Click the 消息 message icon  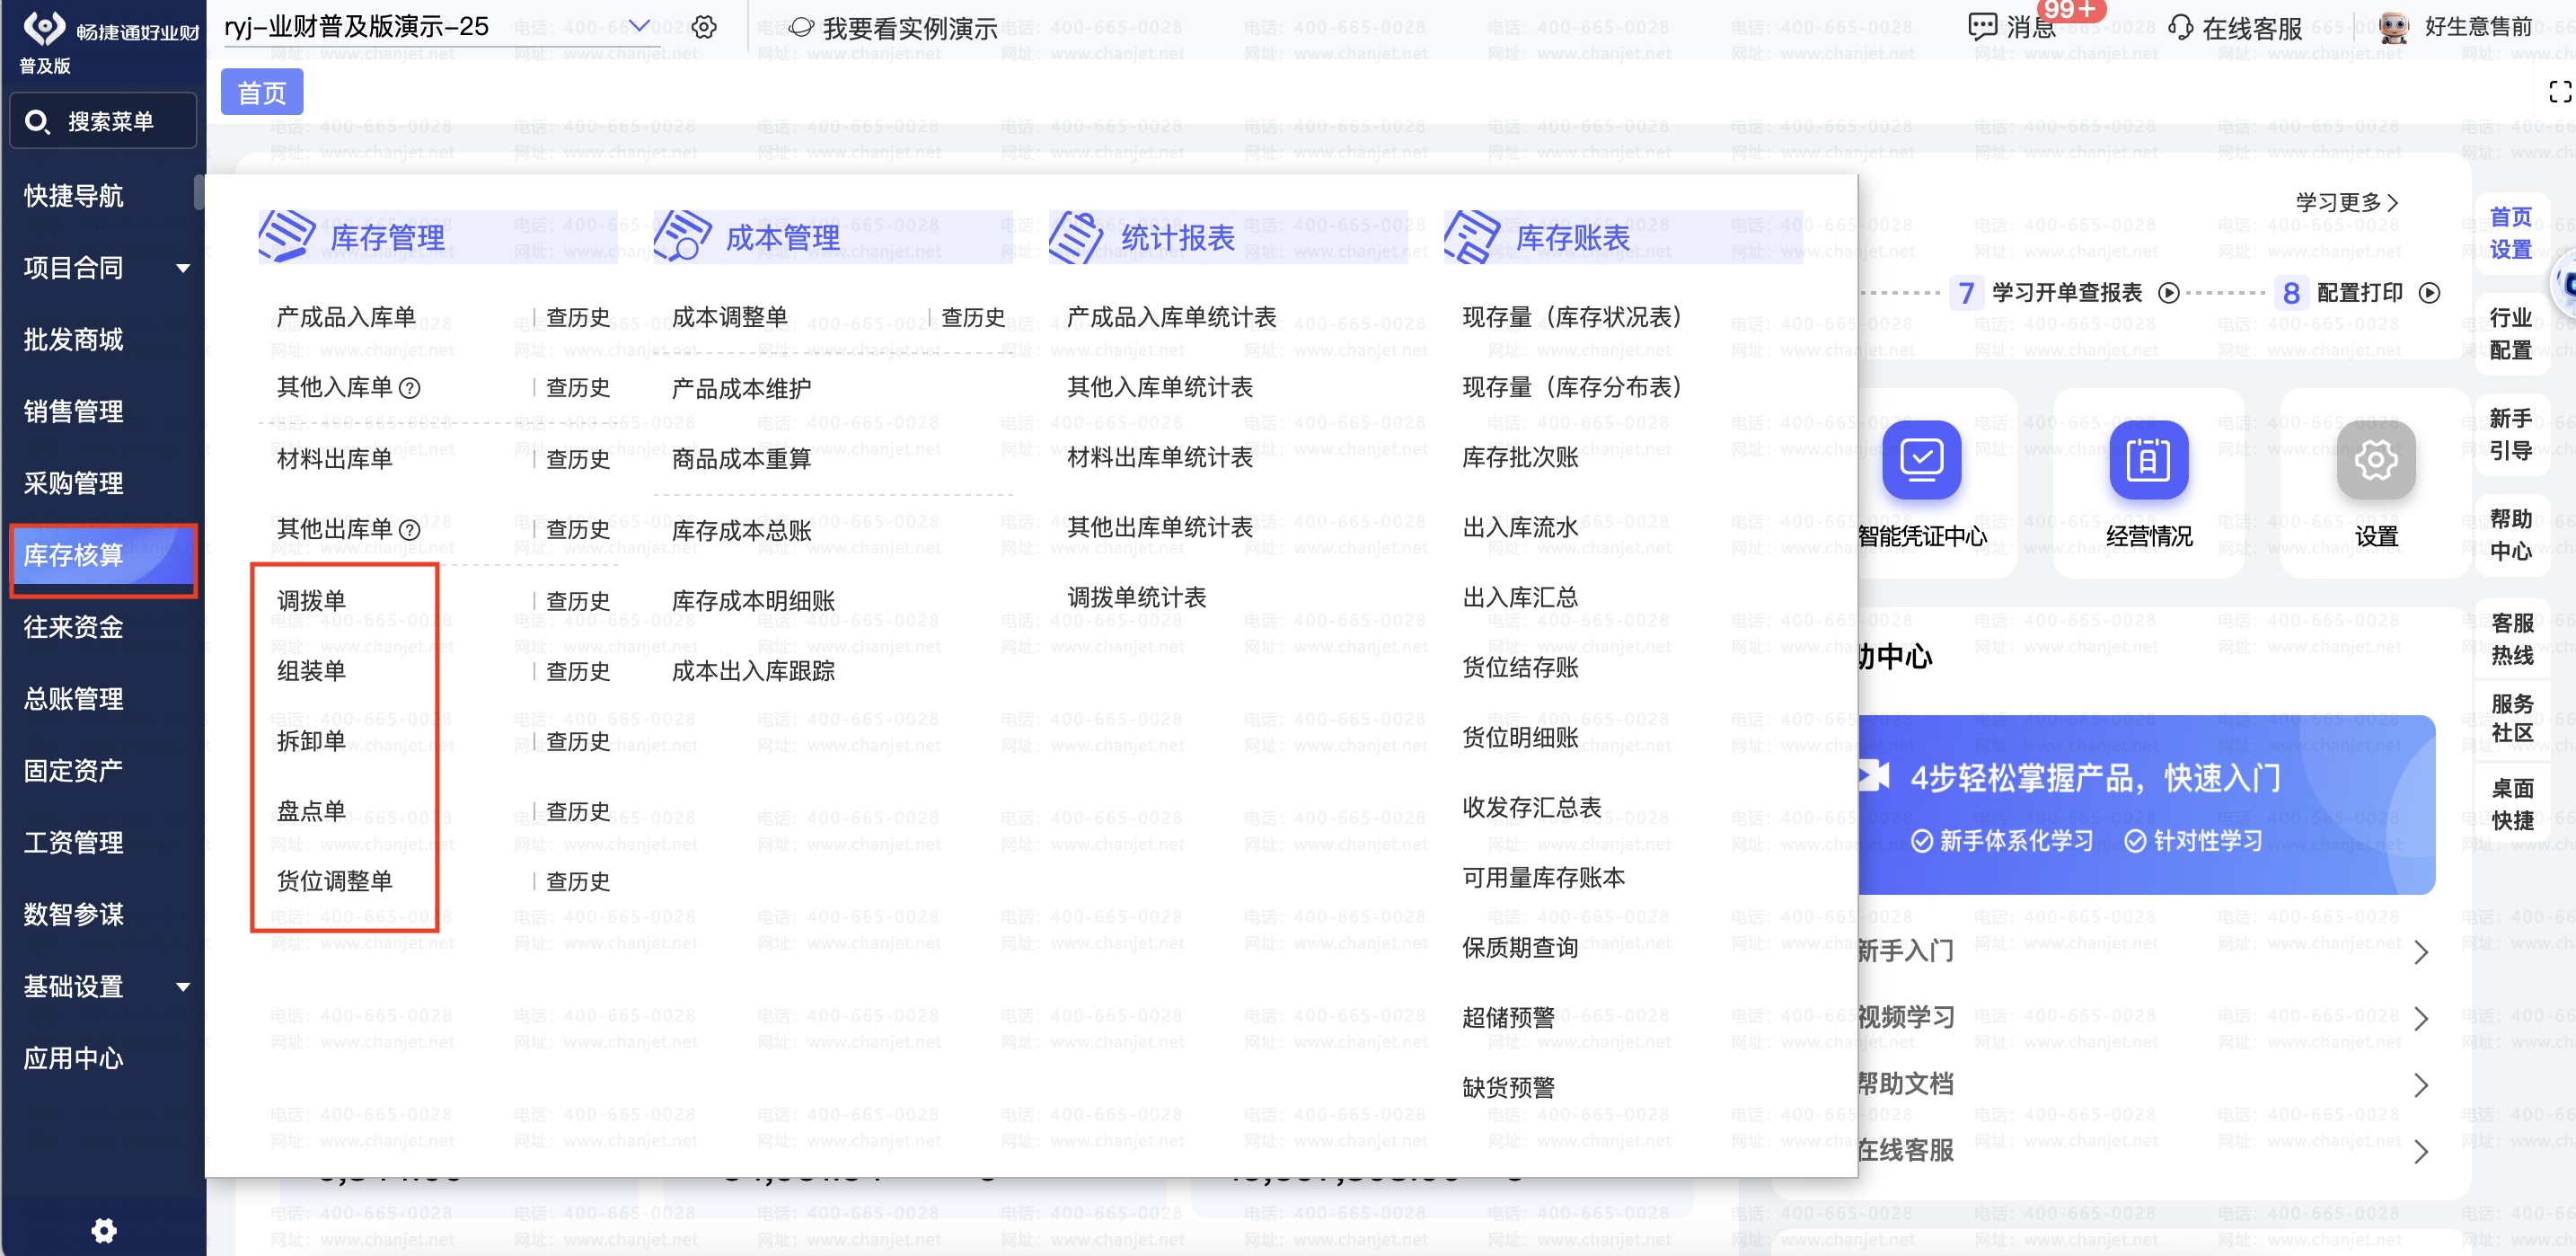[1981, 27]
